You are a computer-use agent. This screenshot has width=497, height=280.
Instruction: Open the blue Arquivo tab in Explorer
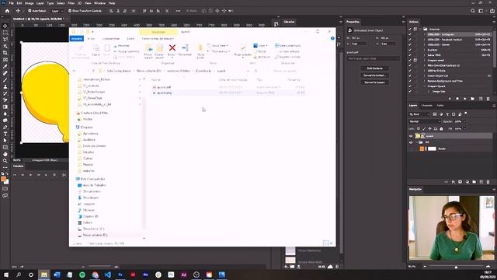[x=76, y=38]
